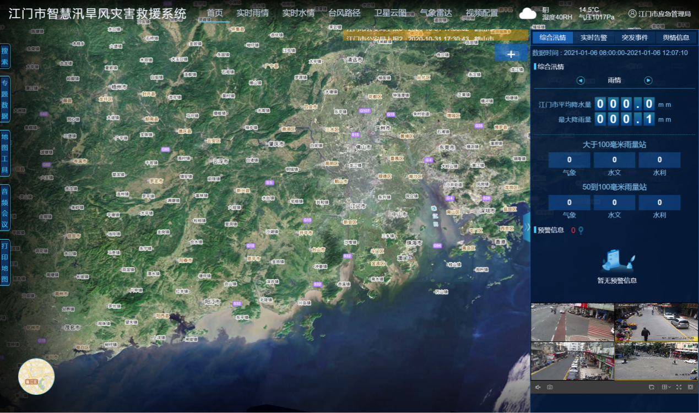Click the 最大降雨量 digit display

point(625,118)
